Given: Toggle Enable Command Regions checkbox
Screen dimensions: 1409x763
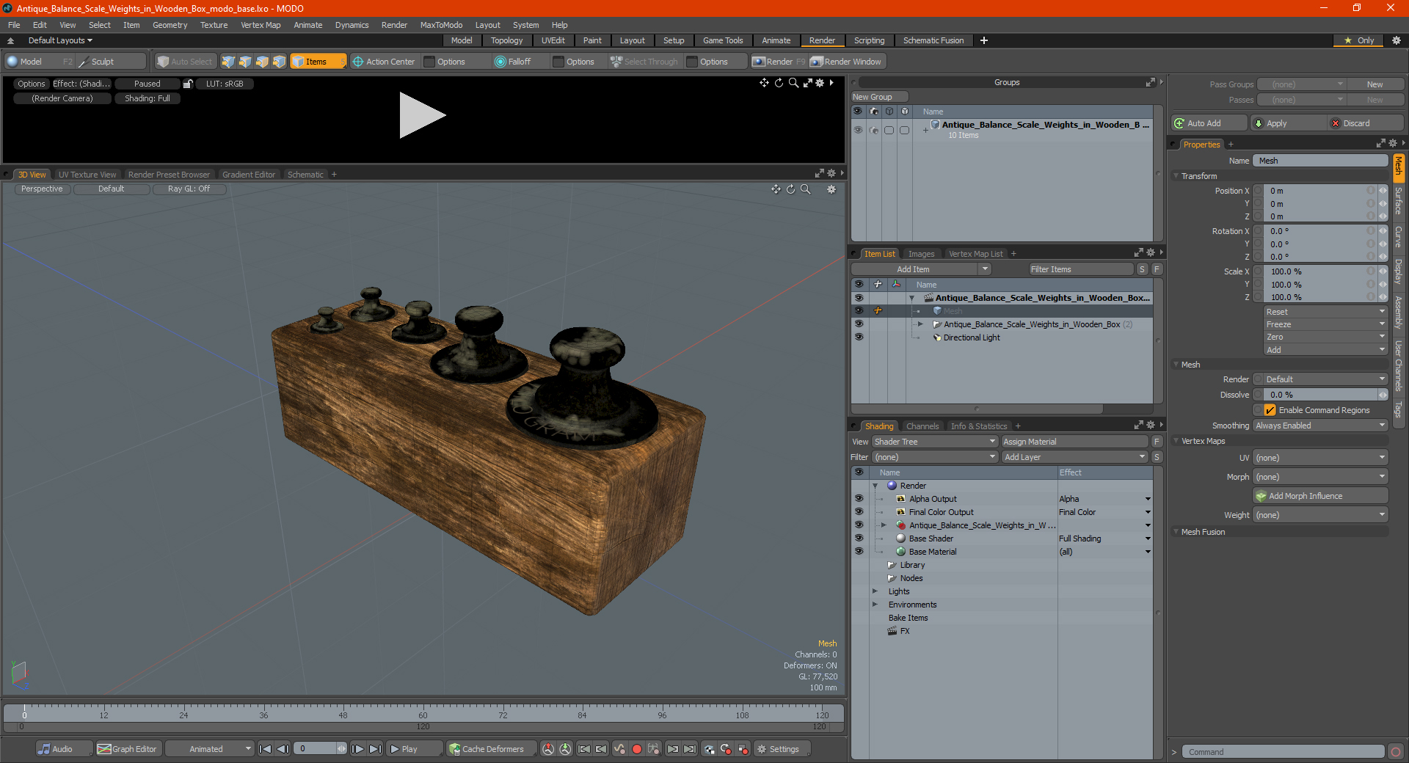Looking at the screenshot, I should point(1270,410).
